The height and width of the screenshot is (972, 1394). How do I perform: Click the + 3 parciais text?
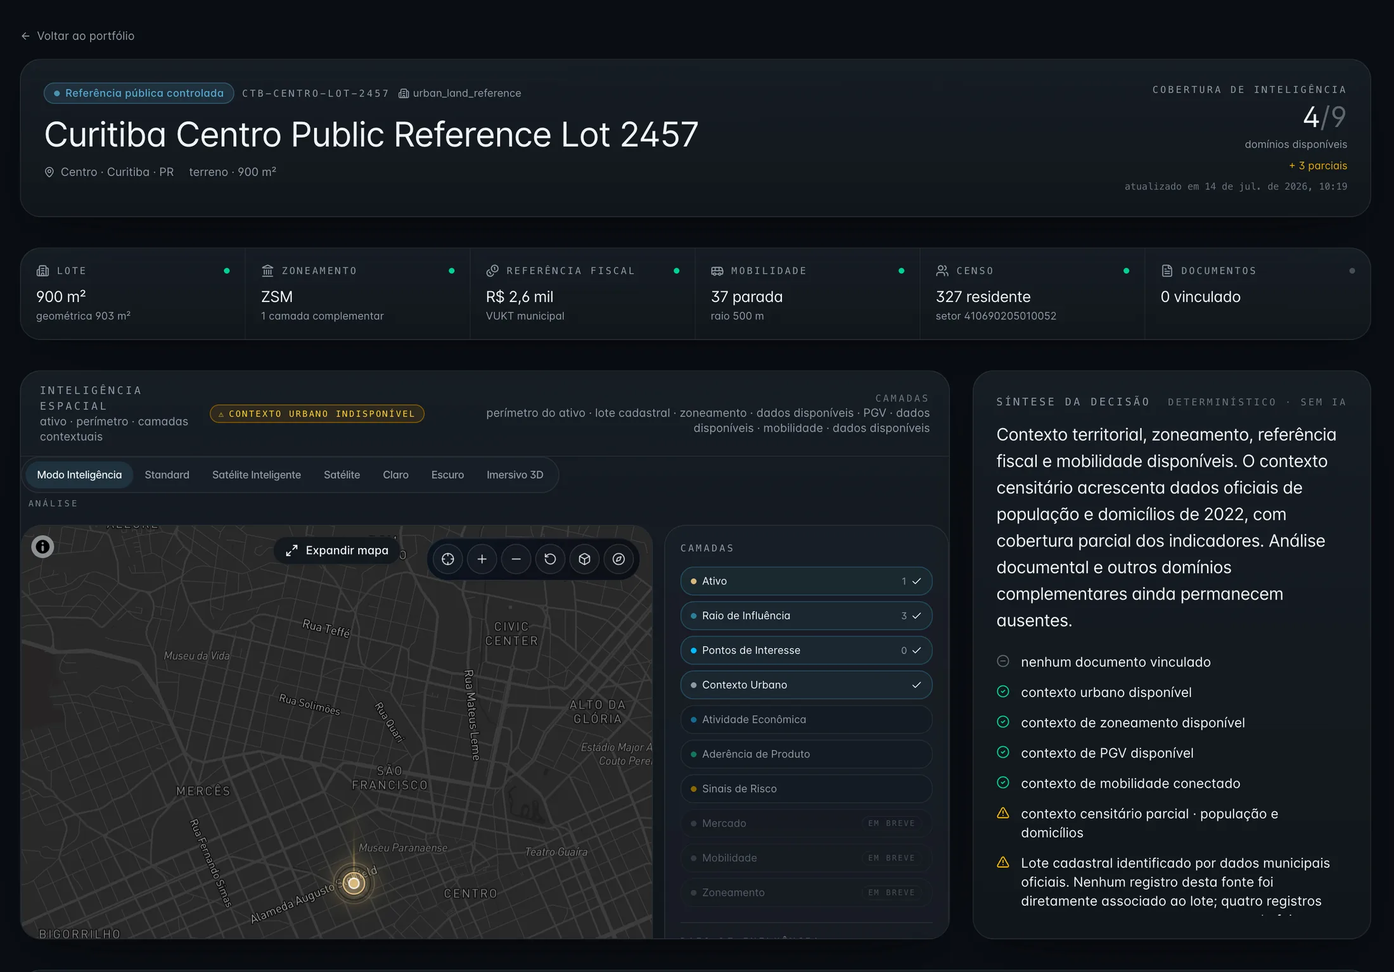[1318, 166]
